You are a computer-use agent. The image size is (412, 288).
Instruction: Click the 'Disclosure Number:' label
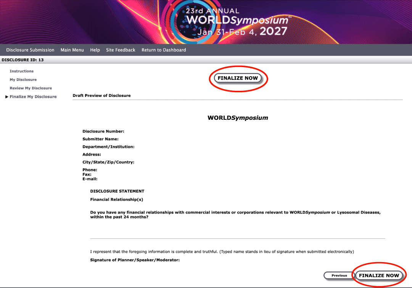click(x=103, y=131)
